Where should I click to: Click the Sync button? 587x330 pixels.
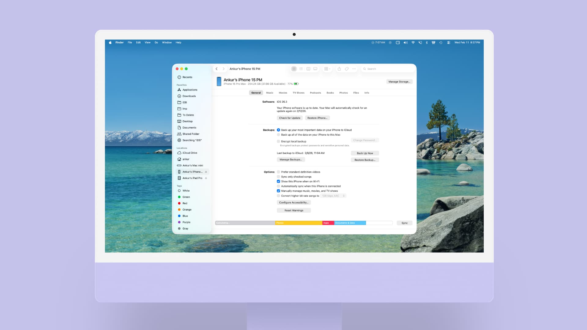tap(404, 223)
